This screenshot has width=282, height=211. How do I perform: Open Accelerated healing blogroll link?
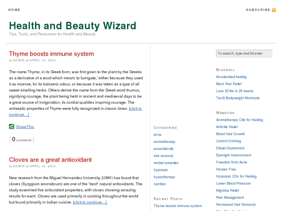point(231,77)
